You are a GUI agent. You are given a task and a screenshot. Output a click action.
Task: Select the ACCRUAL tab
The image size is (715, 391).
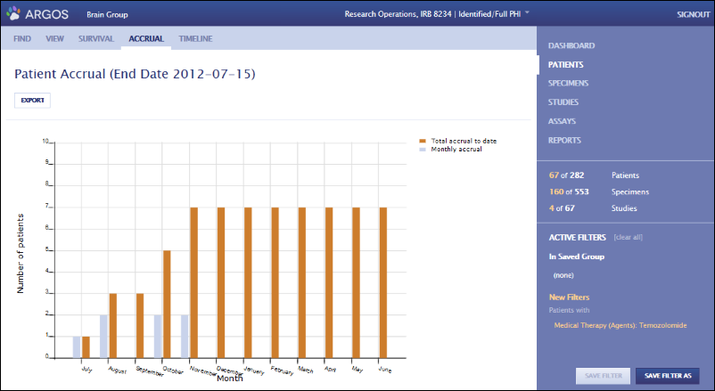pyautogui.click(x=146, y=38)
